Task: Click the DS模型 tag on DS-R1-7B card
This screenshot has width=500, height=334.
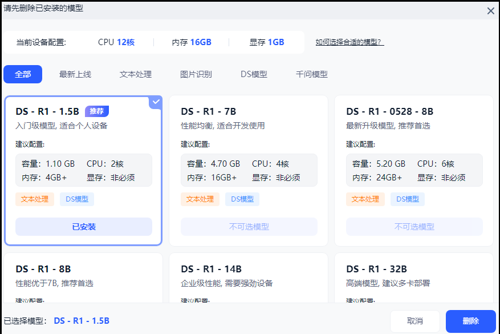Action: pos(242,199)
